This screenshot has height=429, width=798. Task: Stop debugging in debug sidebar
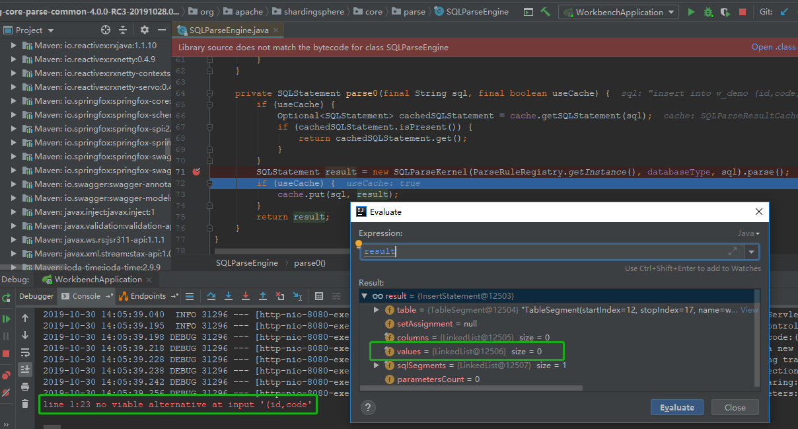(7, 354)
